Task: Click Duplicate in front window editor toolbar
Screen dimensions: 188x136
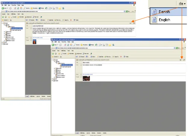Action: tap(100, 57)
